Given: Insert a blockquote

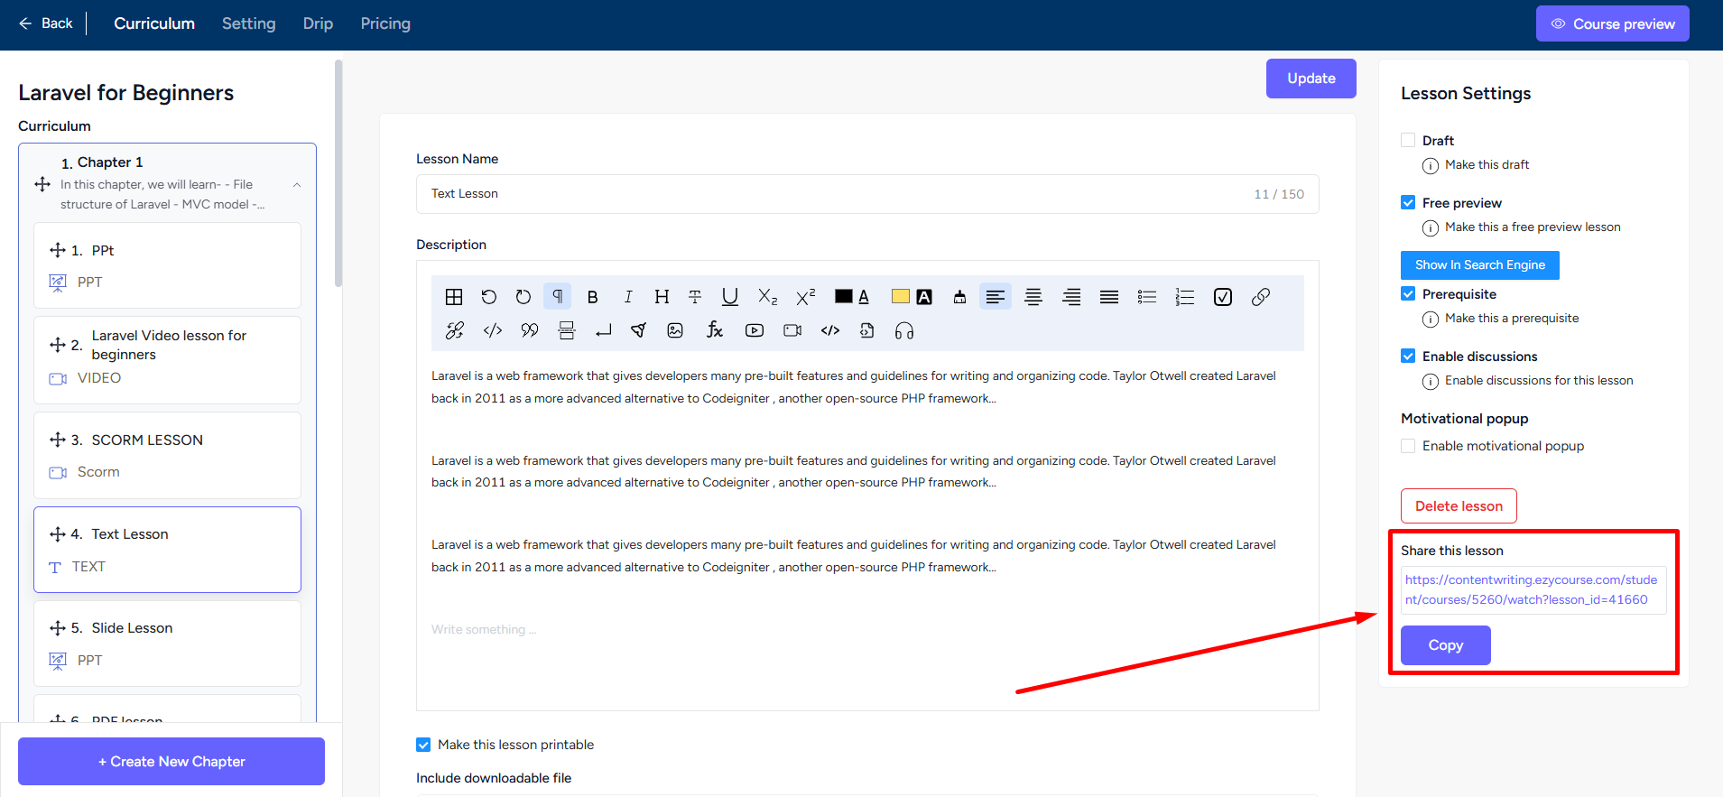Looking at the screenshot, I should [530, 330].
